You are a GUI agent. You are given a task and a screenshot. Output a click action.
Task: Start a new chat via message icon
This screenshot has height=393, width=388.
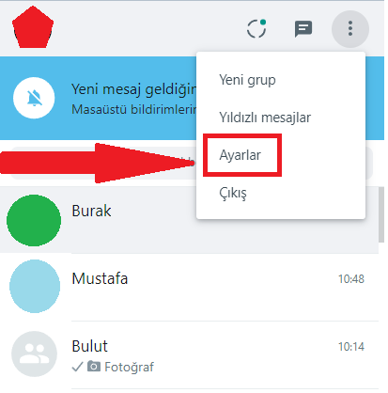tap(303, 29)
